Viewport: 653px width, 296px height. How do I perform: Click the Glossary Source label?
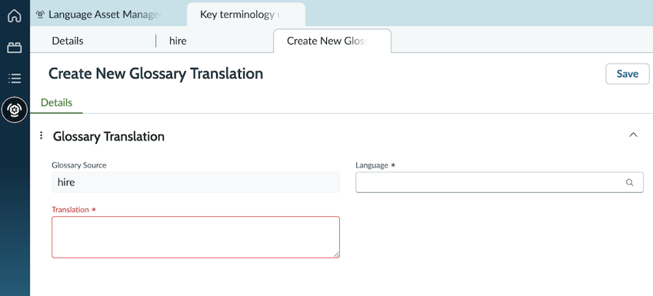point(79,165)
